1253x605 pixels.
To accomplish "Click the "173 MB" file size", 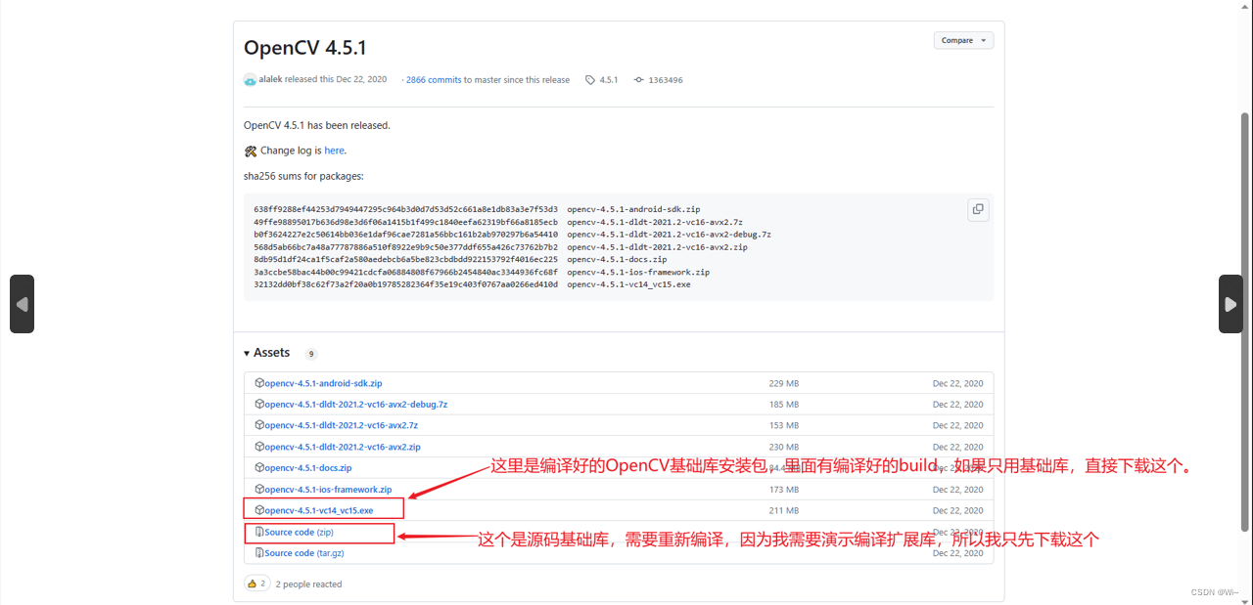I will tap(783, 490).
